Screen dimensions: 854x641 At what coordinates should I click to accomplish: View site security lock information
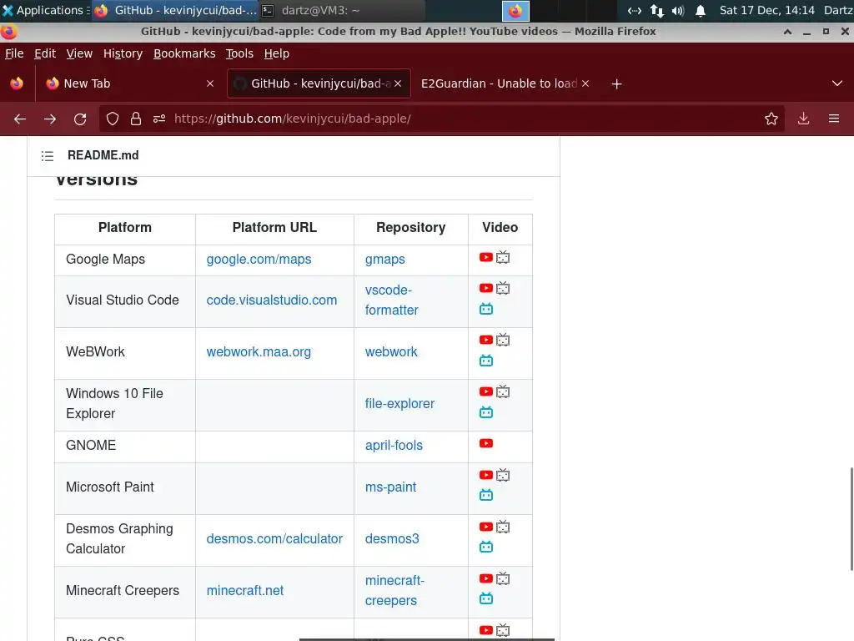coord(136,119)
